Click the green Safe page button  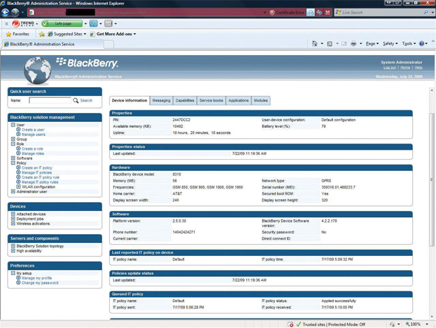62,24
